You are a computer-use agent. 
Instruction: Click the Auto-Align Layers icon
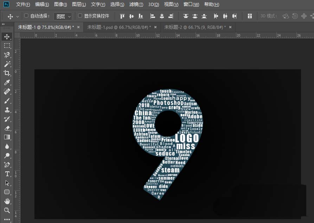click(250, 16)
